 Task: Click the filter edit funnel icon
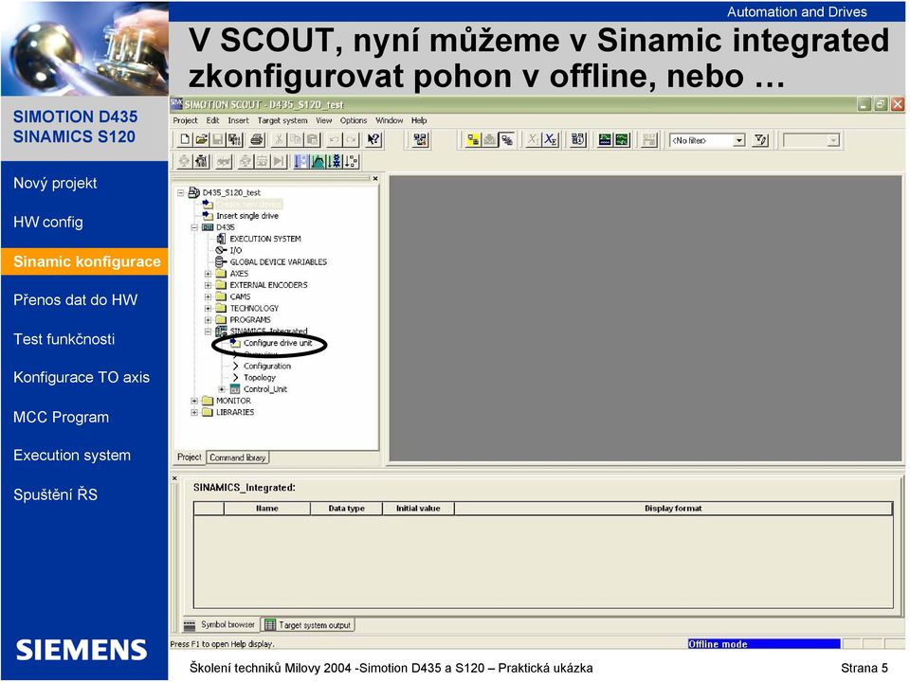pos(760,140)
